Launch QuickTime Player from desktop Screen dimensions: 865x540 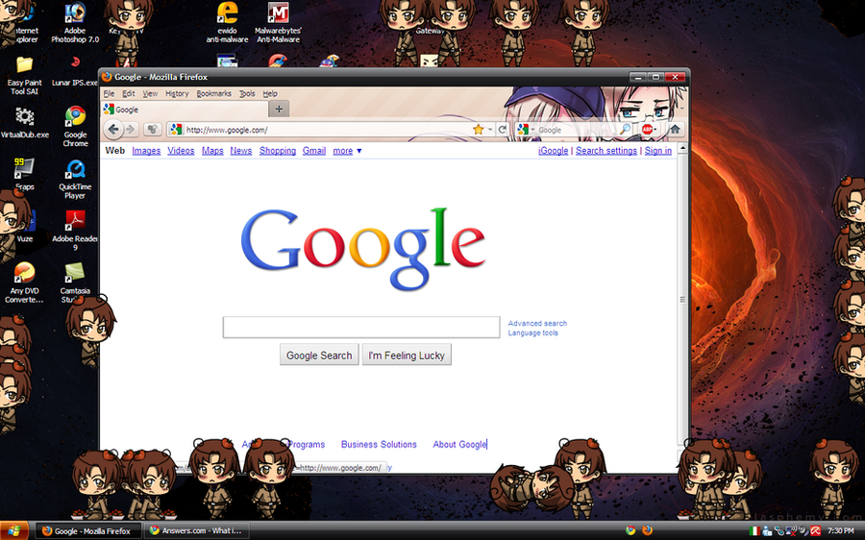pyautogui.click(x=75, y=179)
